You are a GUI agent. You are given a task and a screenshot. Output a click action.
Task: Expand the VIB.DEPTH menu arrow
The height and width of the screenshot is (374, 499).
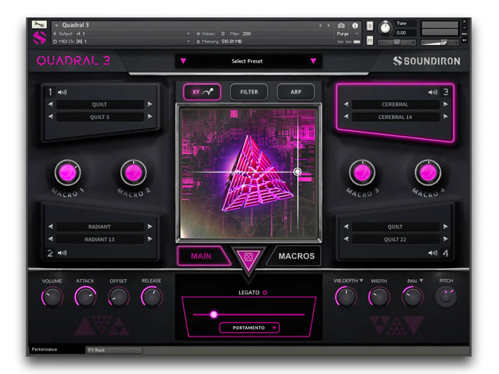(361, 280)
